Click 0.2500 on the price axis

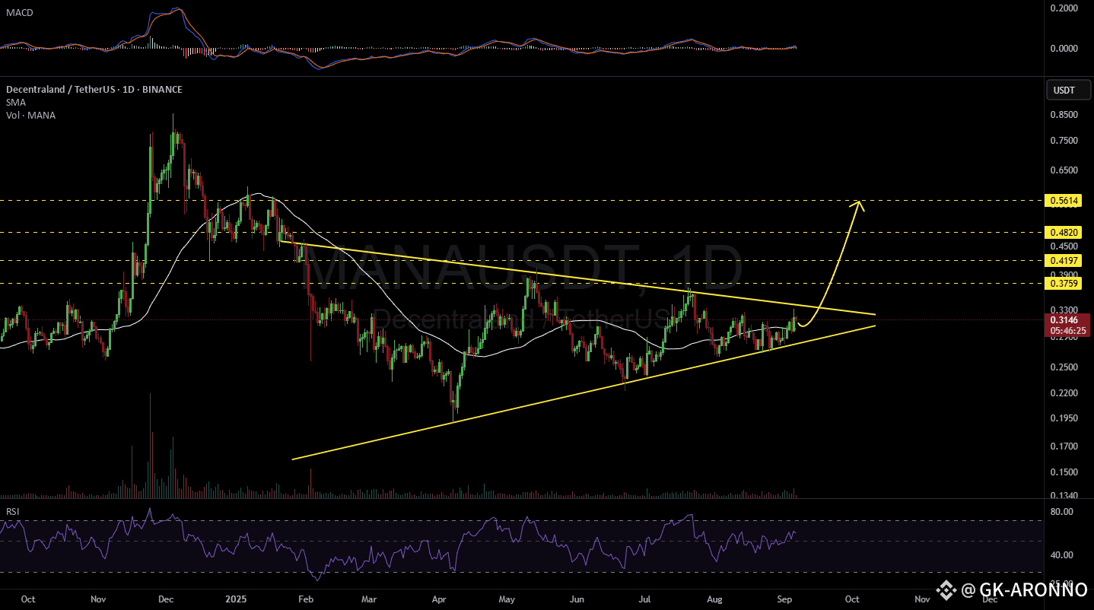(1064, 367)
